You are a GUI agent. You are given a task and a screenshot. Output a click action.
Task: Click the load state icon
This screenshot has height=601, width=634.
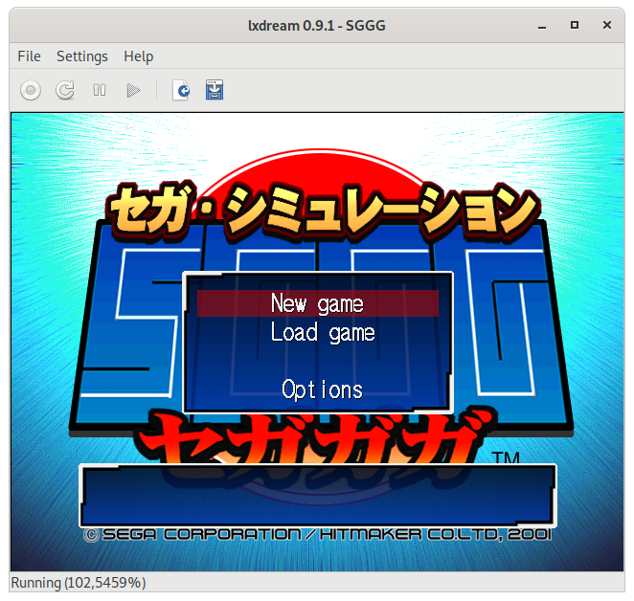pos(181,90)
